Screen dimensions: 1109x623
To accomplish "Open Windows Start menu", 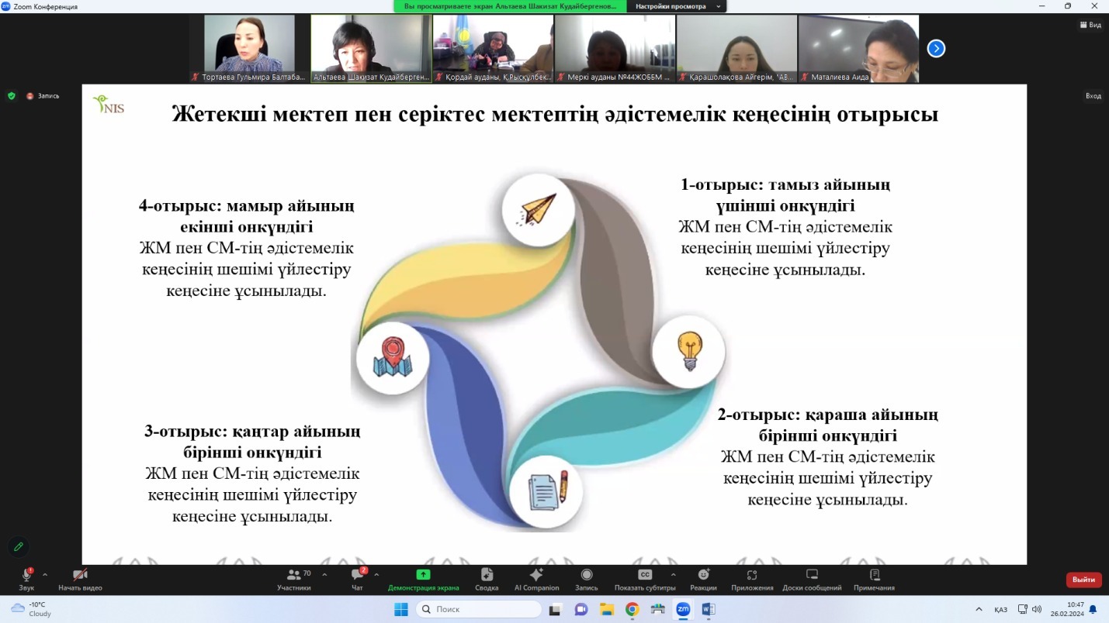I will (x=400, y=610).
